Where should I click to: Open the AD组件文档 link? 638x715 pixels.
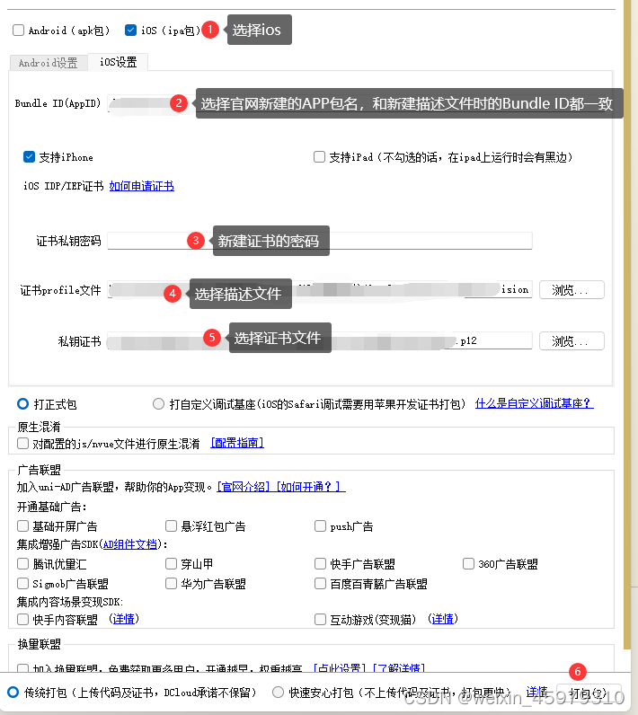click(x=130, y=544)
